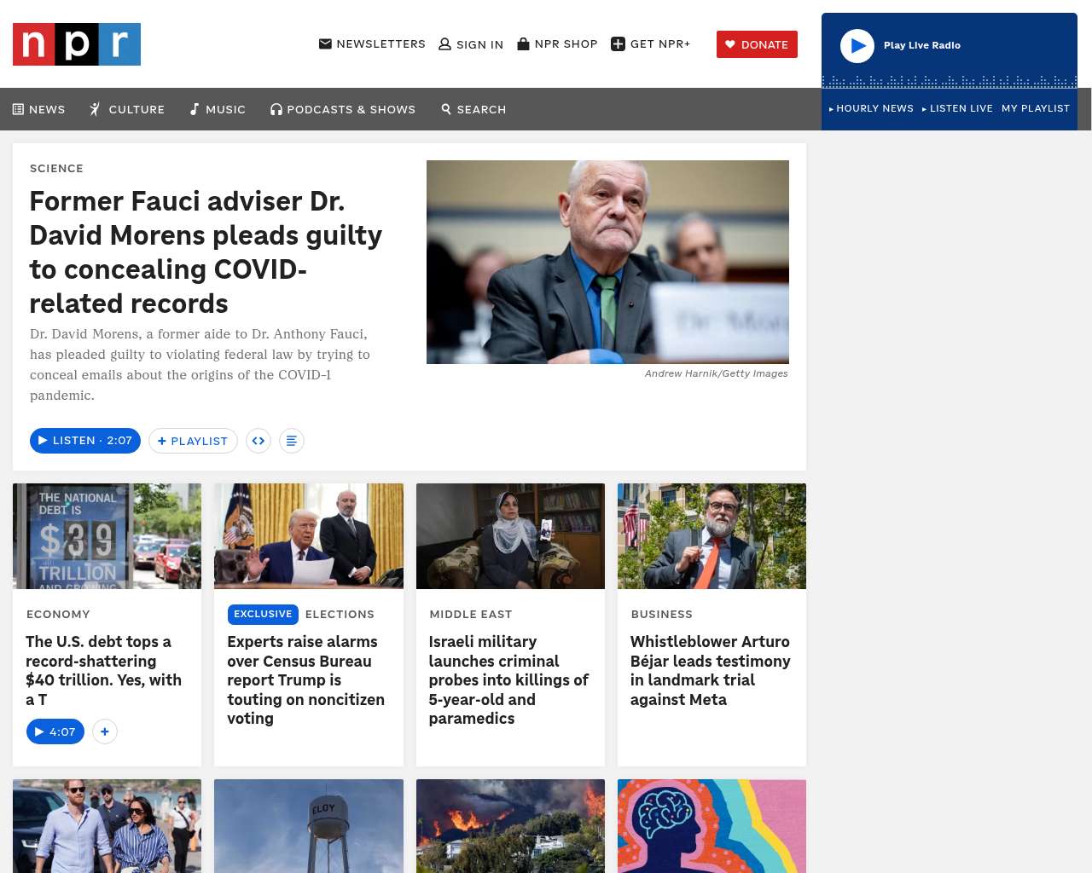Play the Morens story audio, Listen 2:07
The height and width of the screenshot is (873, 1092).
(85, 441)
